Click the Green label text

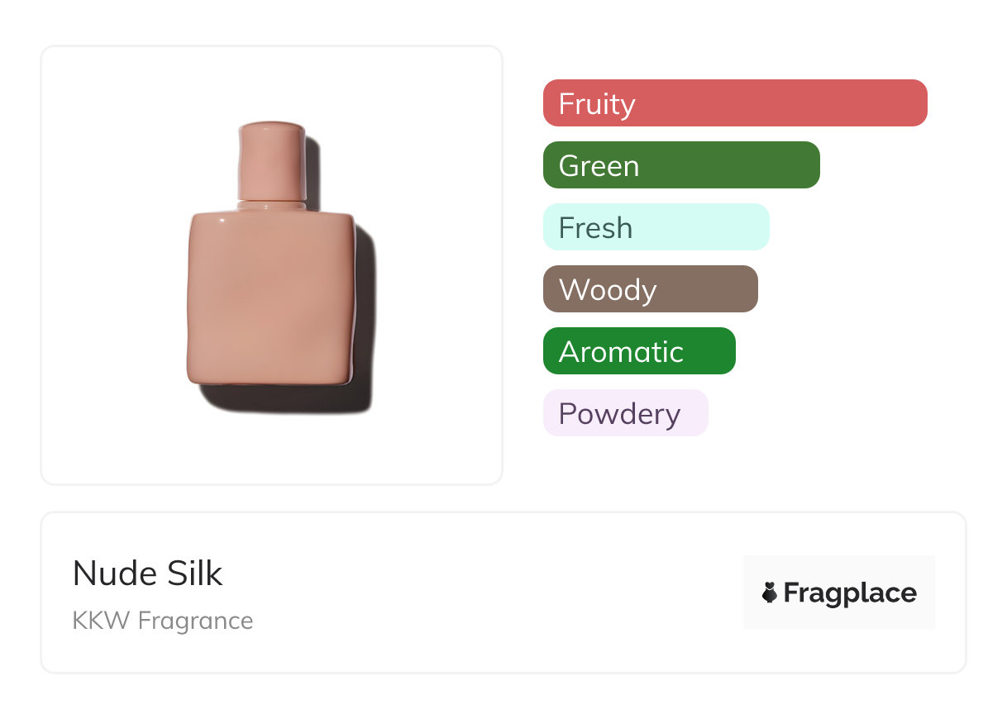(599, 166)
